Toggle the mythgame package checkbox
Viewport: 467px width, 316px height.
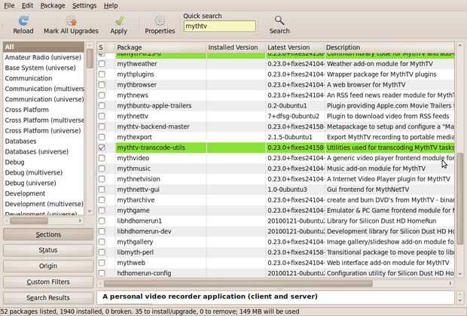102,211
